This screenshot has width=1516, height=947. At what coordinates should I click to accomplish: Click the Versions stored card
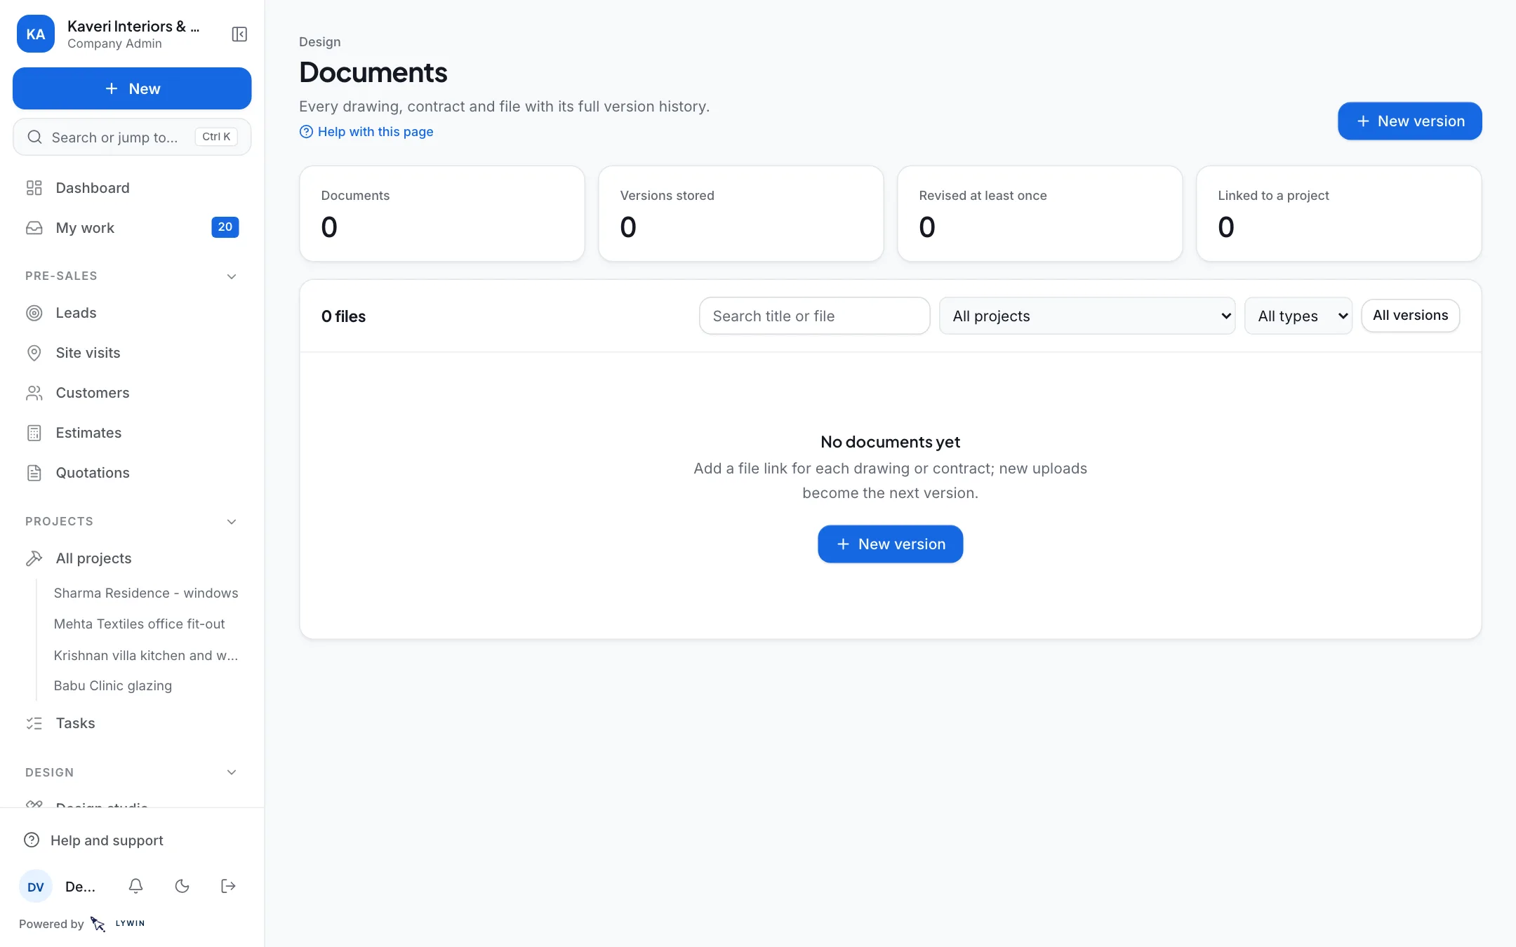point(741,214)
